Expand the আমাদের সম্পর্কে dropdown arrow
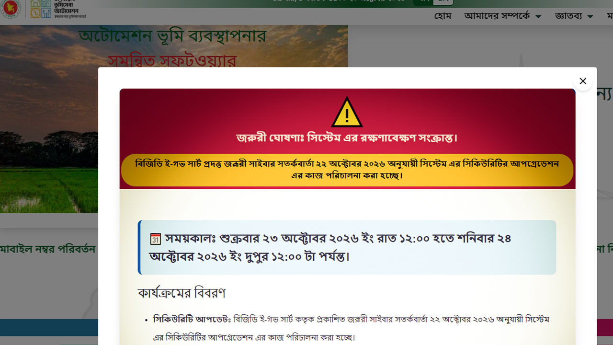 538,16
